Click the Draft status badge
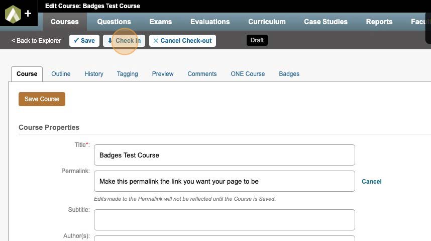The height and width of the screenshot is (241, 431). click(257, 40)
